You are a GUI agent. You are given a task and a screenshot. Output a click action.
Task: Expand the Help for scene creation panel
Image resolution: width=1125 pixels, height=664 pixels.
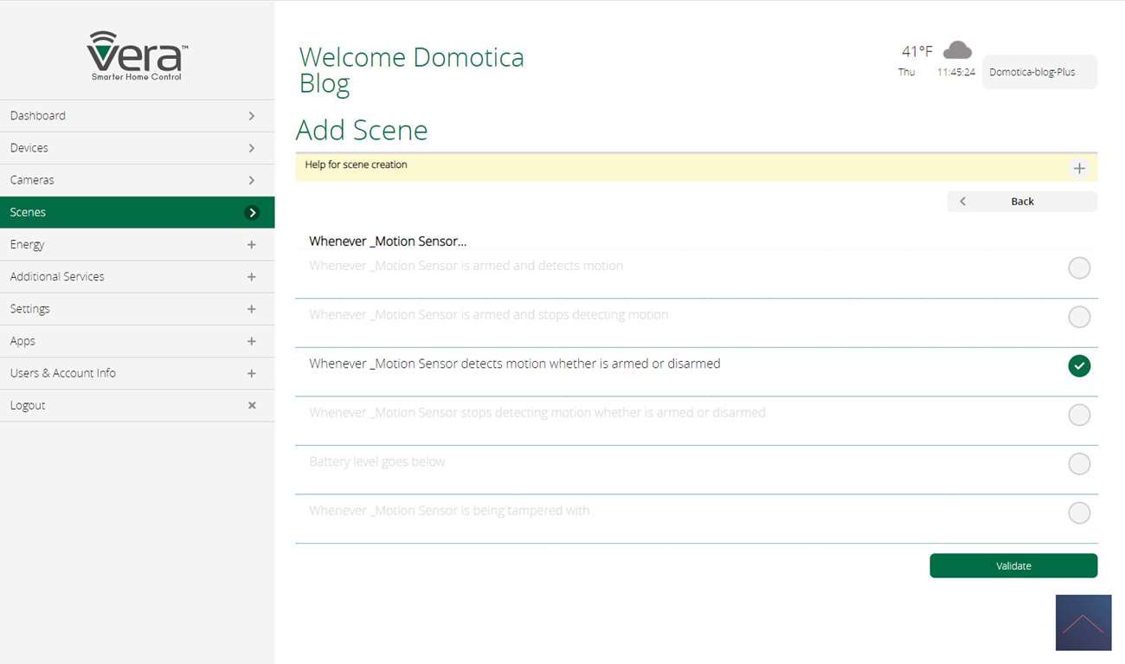tap(1078, 168)
